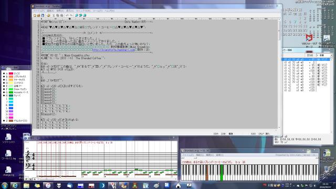Click the X144 button in finger panel
The image size is (336, 189).
pos(310,55)
